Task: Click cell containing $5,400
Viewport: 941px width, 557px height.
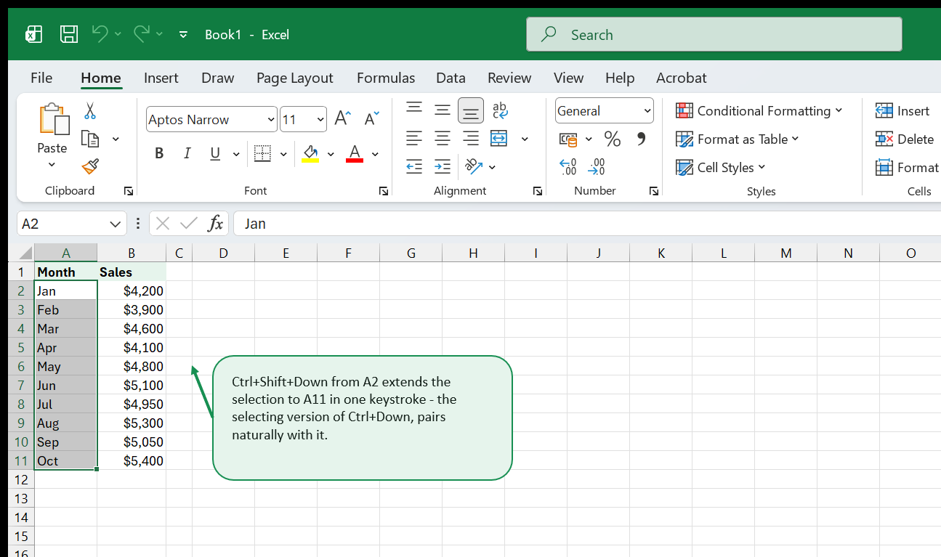Action: [132, 460]
